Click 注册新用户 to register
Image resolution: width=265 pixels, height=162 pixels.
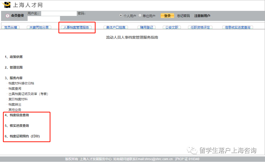click(x=202, y=15)
